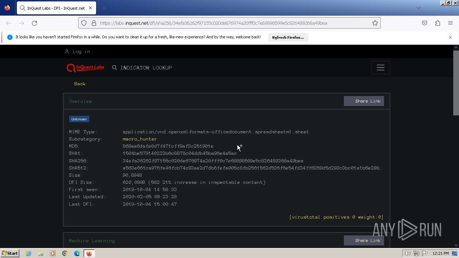Reload the current page
Viewport: 459px width, 258px height.
click(x=34, y=23)
